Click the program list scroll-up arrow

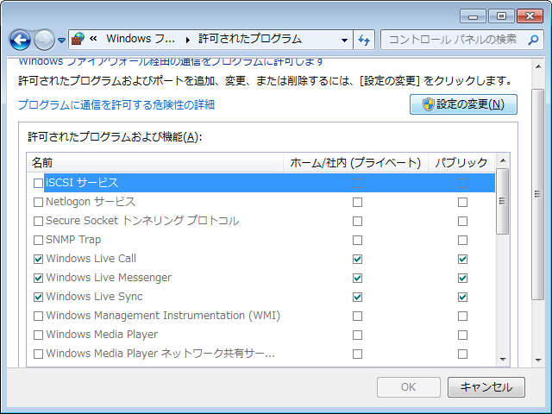[503, 160]
